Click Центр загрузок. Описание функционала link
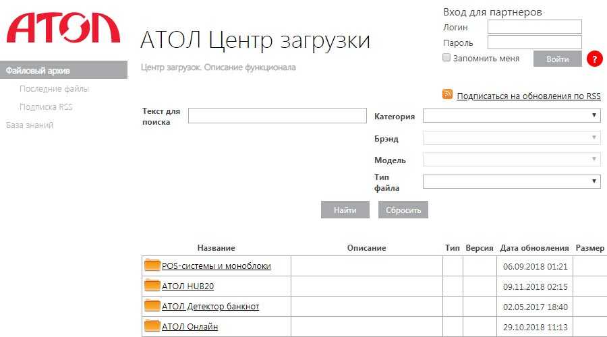 (219, 67)
